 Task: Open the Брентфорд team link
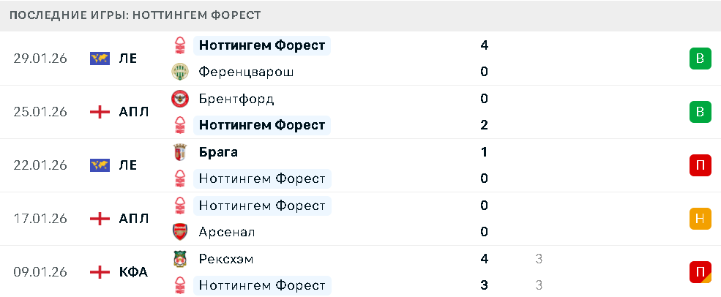[x=236, y=99]
